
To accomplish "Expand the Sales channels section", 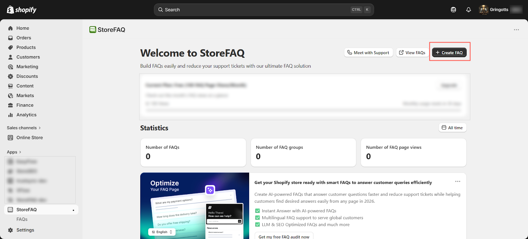I will [24, 128].
